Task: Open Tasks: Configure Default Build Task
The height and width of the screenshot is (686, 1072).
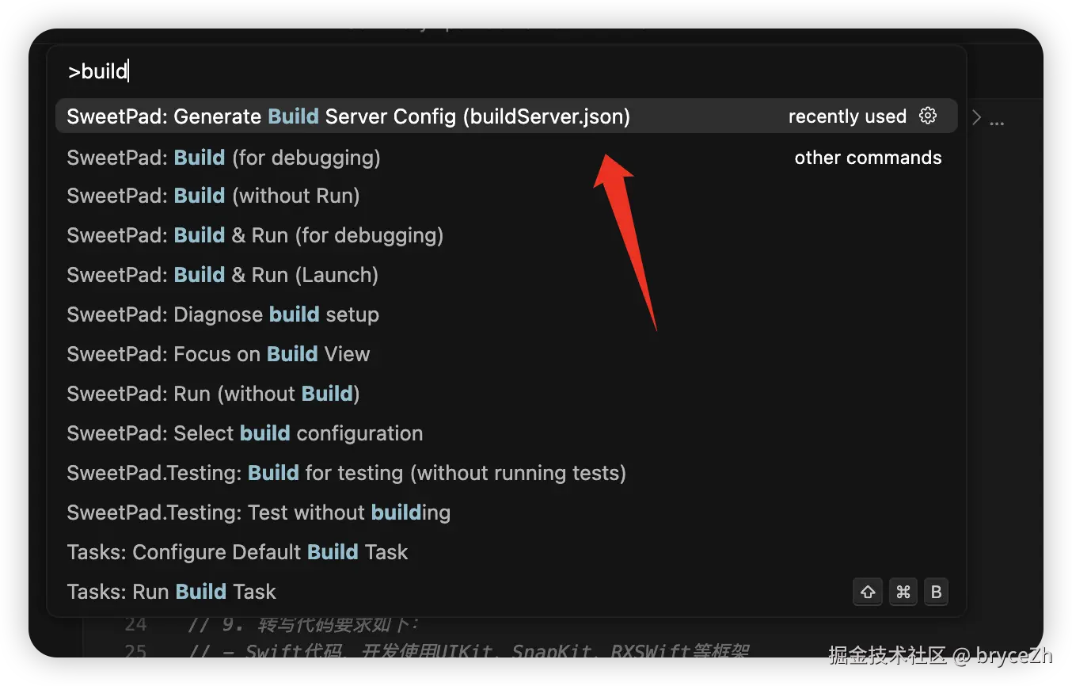Action: tap(238, 552)
